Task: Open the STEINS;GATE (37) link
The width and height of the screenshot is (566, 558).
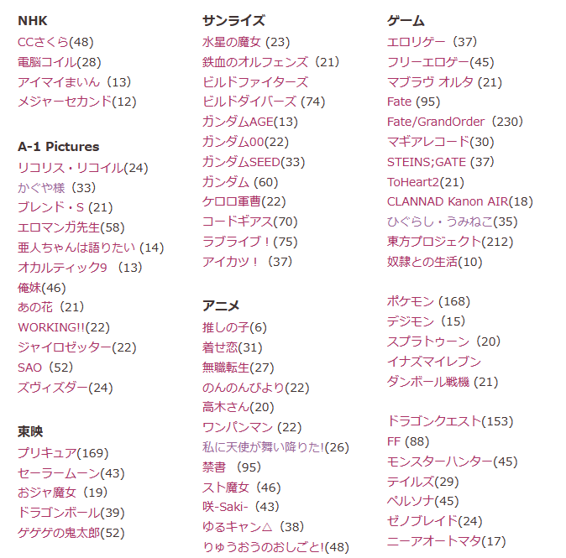Action: pyautogui.click(x=440, y=162)
